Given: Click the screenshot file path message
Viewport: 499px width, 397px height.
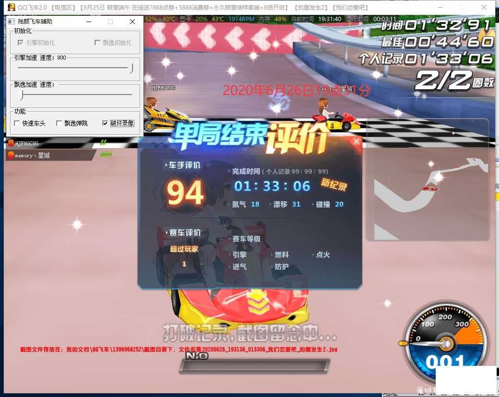Looking at the screenshot, I should 178,350.
